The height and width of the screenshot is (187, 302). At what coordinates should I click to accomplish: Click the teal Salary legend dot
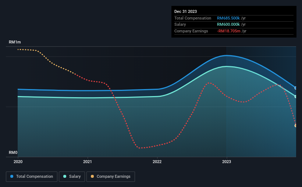coord(65,176)
